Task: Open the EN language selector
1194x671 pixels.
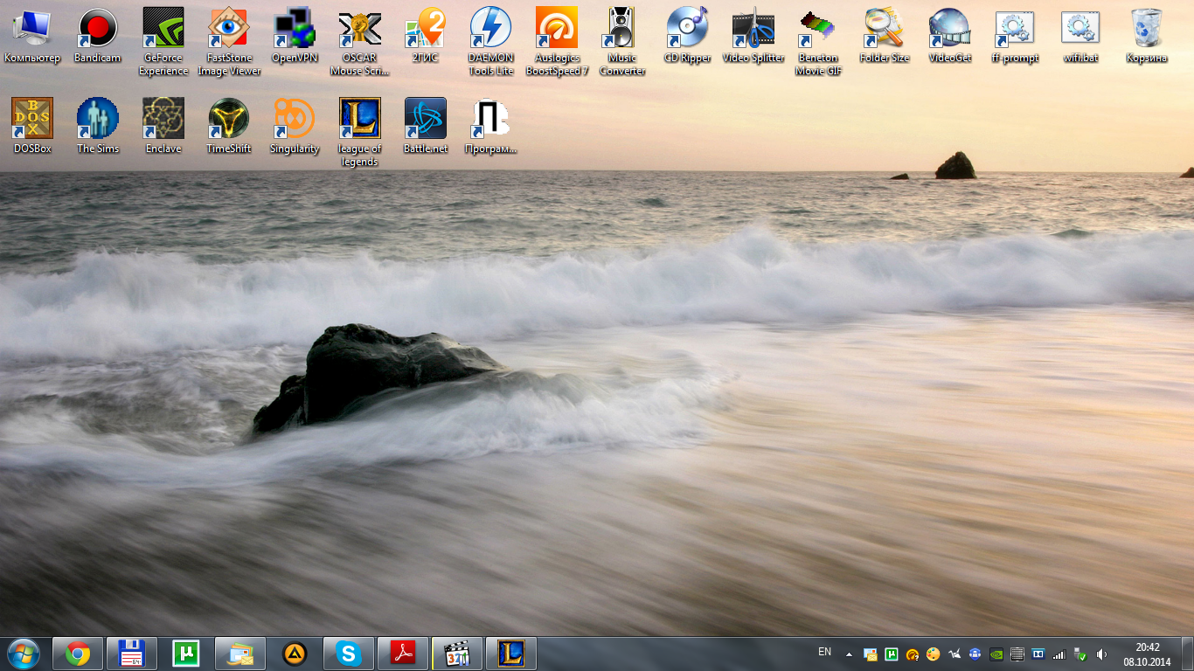Action: point(824,652)
